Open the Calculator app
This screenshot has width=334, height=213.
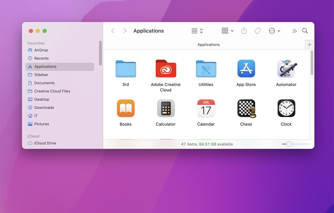166,108
